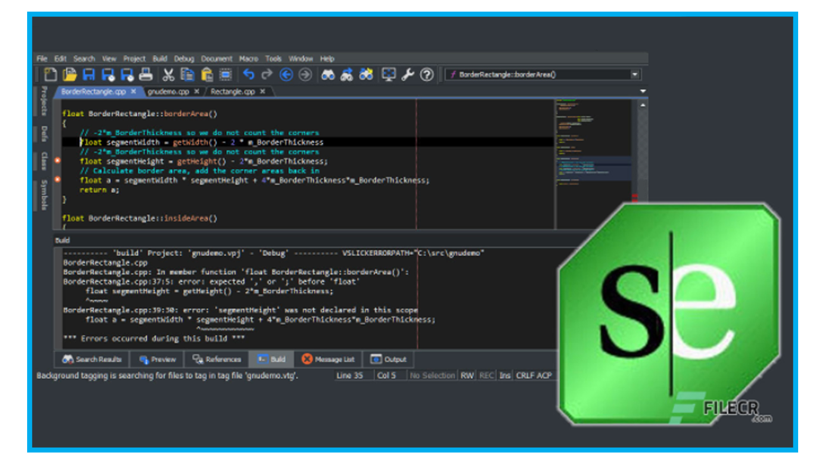Image resolution: width=827 pixels, height=465 pixels.
Task: Toggle the REC macro recording indicator
Action: point(486,375)
